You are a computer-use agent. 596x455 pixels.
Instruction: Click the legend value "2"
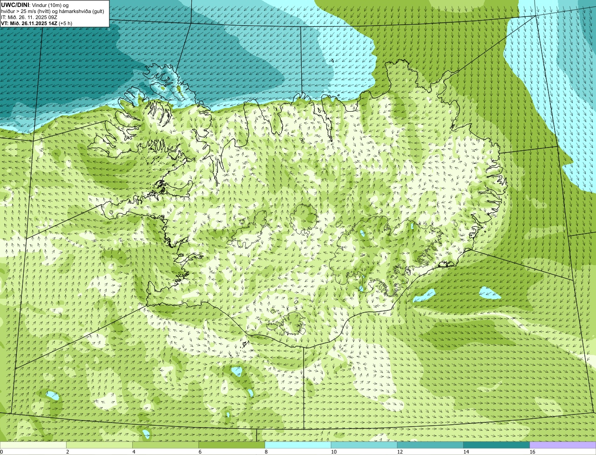[x=68, y=452]
